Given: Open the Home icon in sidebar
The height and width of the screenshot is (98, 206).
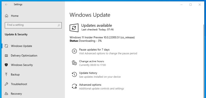Looking at the screenshot, I should [6, 16].
